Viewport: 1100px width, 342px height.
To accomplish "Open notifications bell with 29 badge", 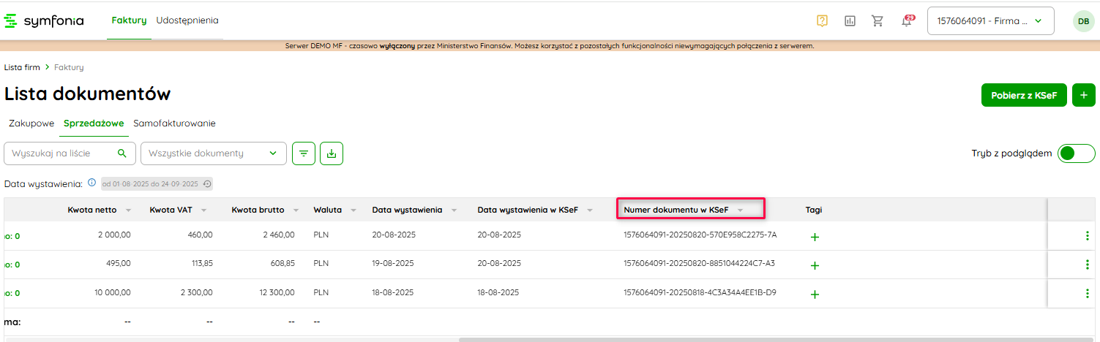I will (907, 20).
